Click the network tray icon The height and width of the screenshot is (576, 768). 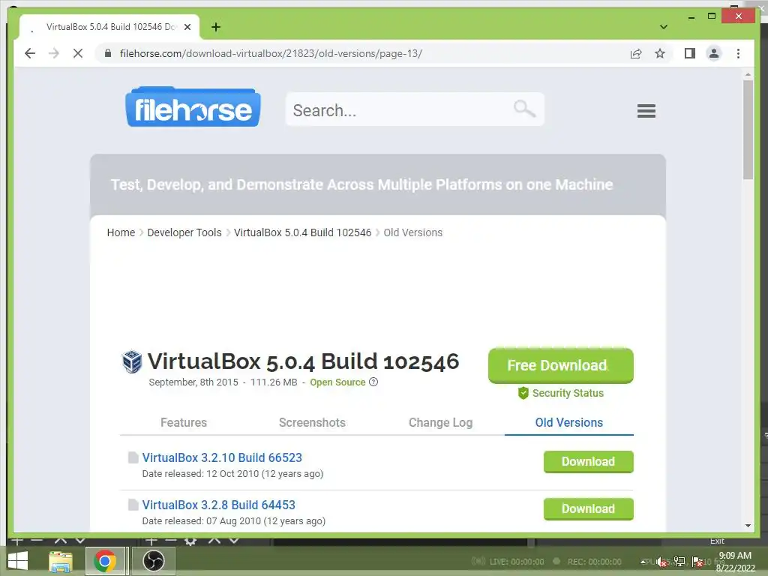(679, 562)
